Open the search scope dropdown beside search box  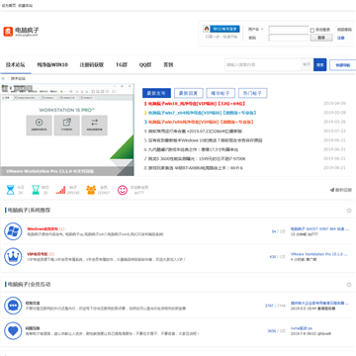[x=307, y=64]
